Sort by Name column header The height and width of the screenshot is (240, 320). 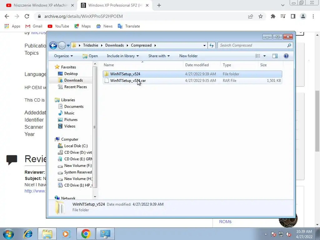(142, 65)
